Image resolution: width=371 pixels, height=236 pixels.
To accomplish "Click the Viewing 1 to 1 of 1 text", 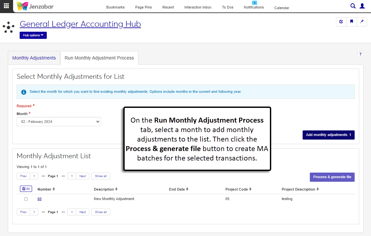I will (32, 167).
